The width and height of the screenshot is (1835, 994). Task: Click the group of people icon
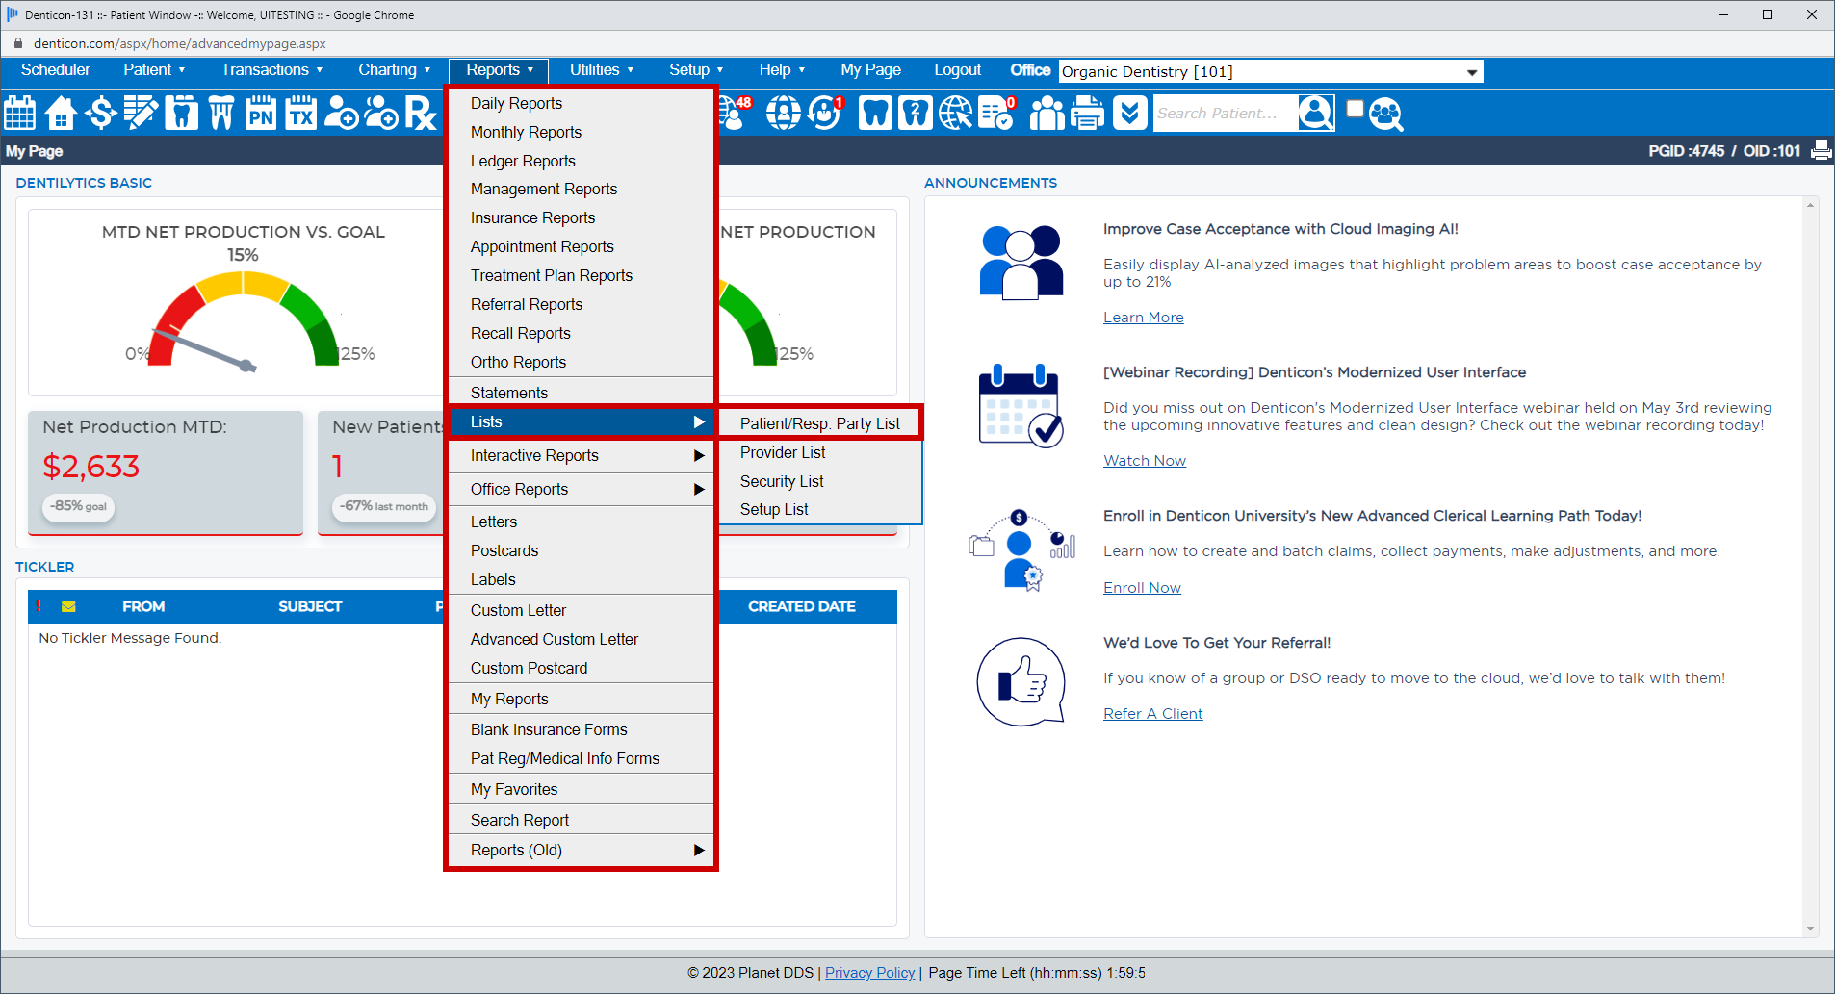click(1047, 113)
